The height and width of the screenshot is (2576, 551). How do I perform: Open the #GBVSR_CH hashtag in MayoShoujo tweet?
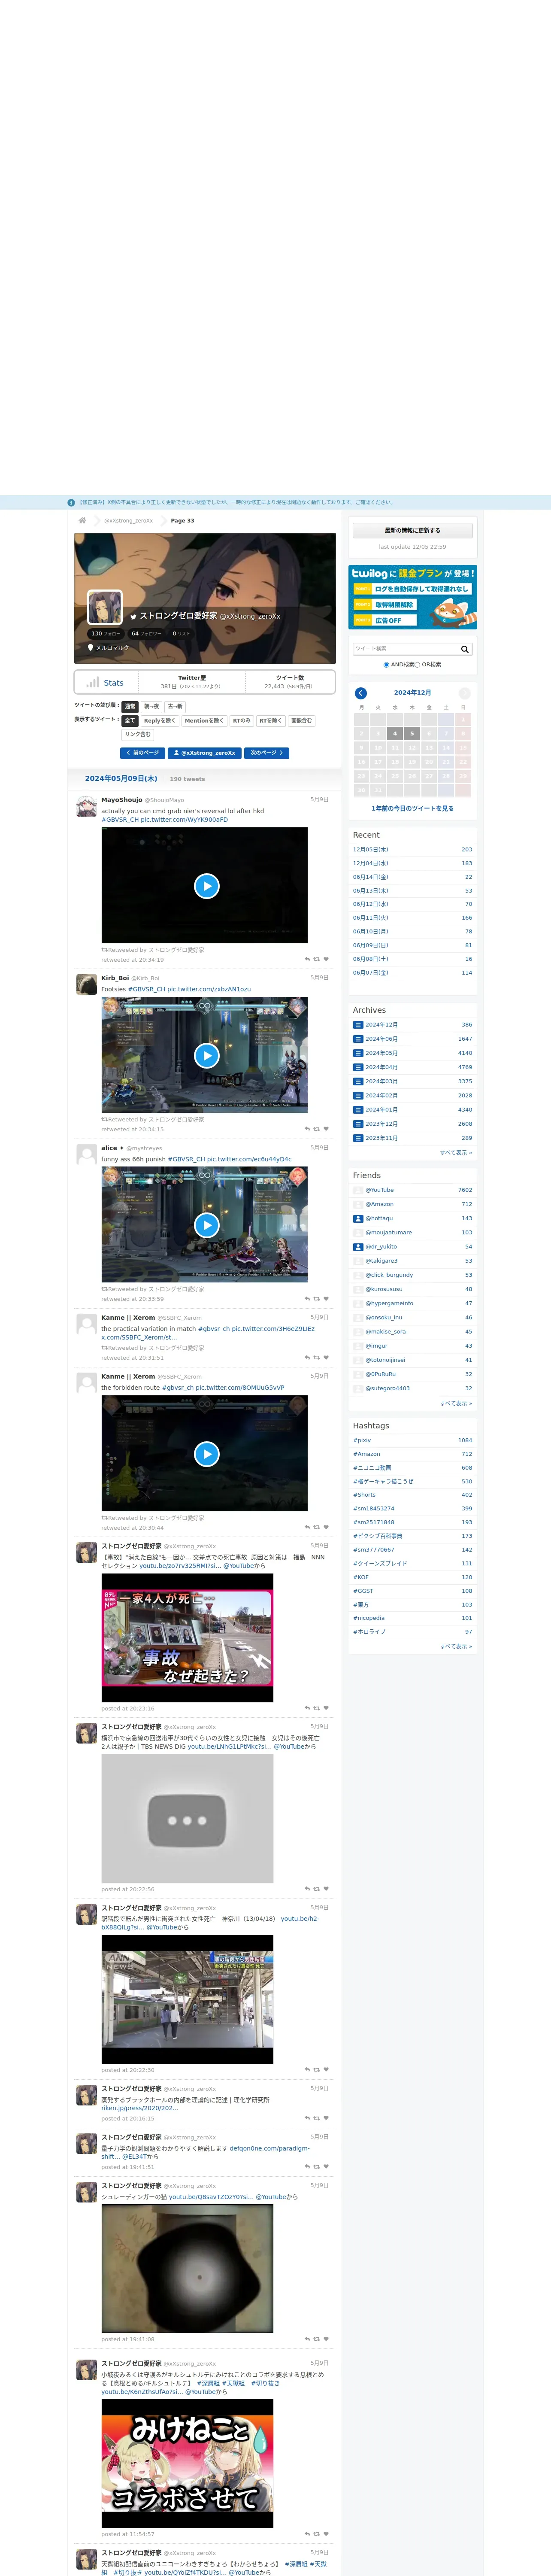[x=120, y=820]
